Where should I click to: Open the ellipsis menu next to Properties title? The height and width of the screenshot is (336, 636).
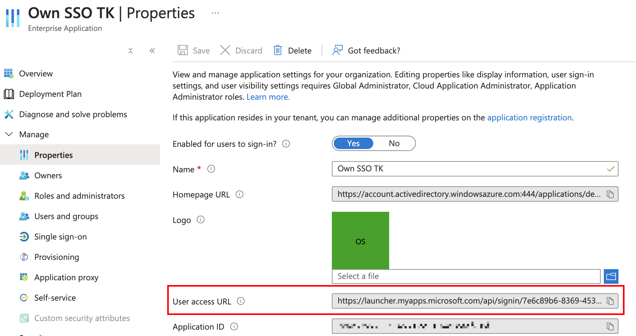click(215, 13)
